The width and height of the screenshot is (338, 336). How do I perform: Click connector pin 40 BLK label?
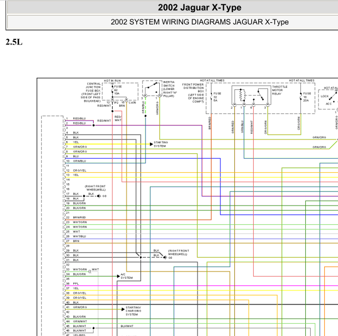click(76, 303)
